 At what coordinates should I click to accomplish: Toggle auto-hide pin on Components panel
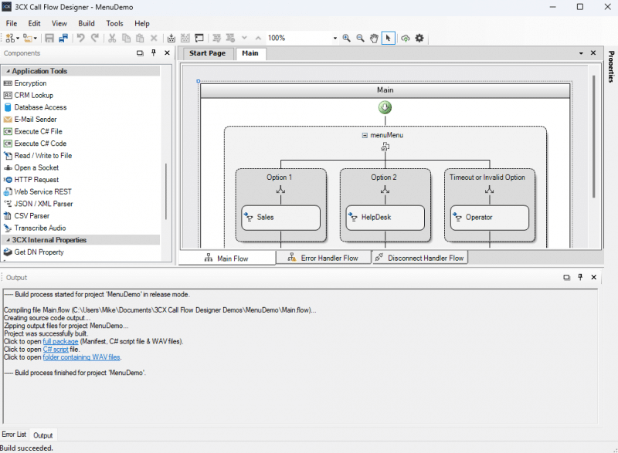[x=154, y=52]
